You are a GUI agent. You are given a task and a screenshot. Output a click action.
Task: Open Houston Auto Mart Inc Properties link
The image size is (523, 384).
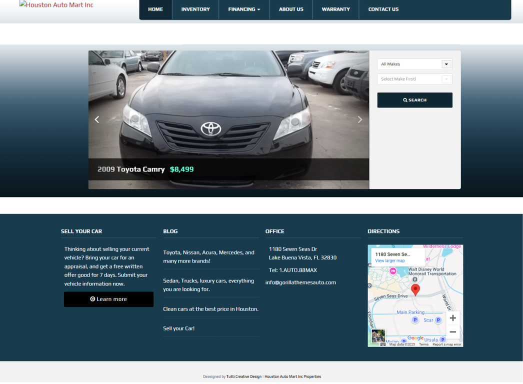point(293,376)
